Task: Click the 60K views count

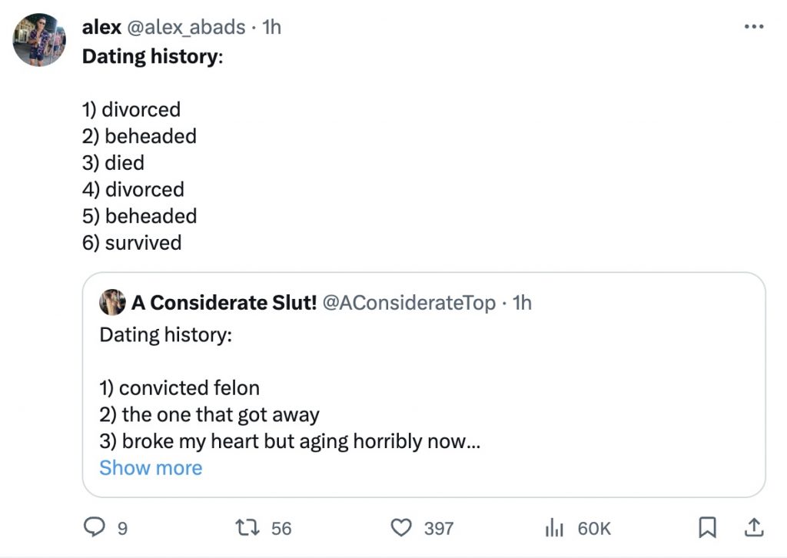Action: coord(594,528)
